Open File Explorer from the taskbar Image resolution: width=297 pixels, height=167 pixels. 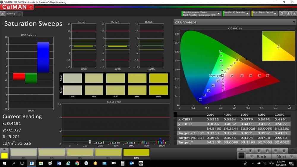[x=41, y=163]
